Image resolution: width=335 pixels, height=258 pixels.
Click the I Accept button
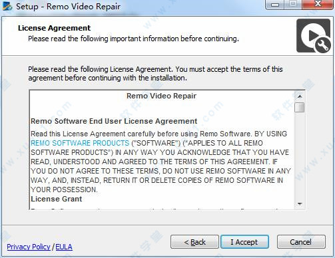click(244, 242)
